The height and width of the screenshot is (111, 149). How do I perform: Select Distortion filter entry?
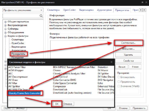pos(103,67)
